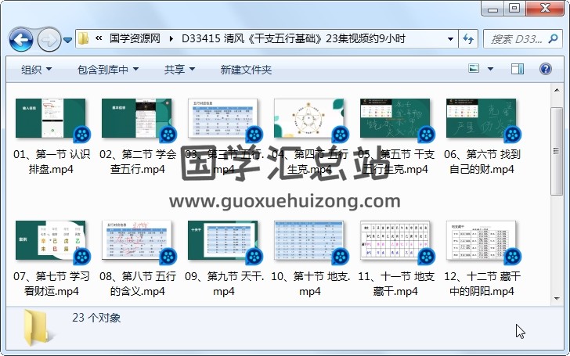This screenshot has height=356, width=570.
Task: Refresh the folder view
Action: (468, 39)
